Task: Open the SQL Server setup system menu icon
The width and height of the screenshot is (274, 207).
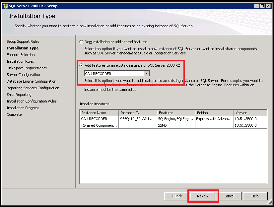Action: click(x=4, y=6)
